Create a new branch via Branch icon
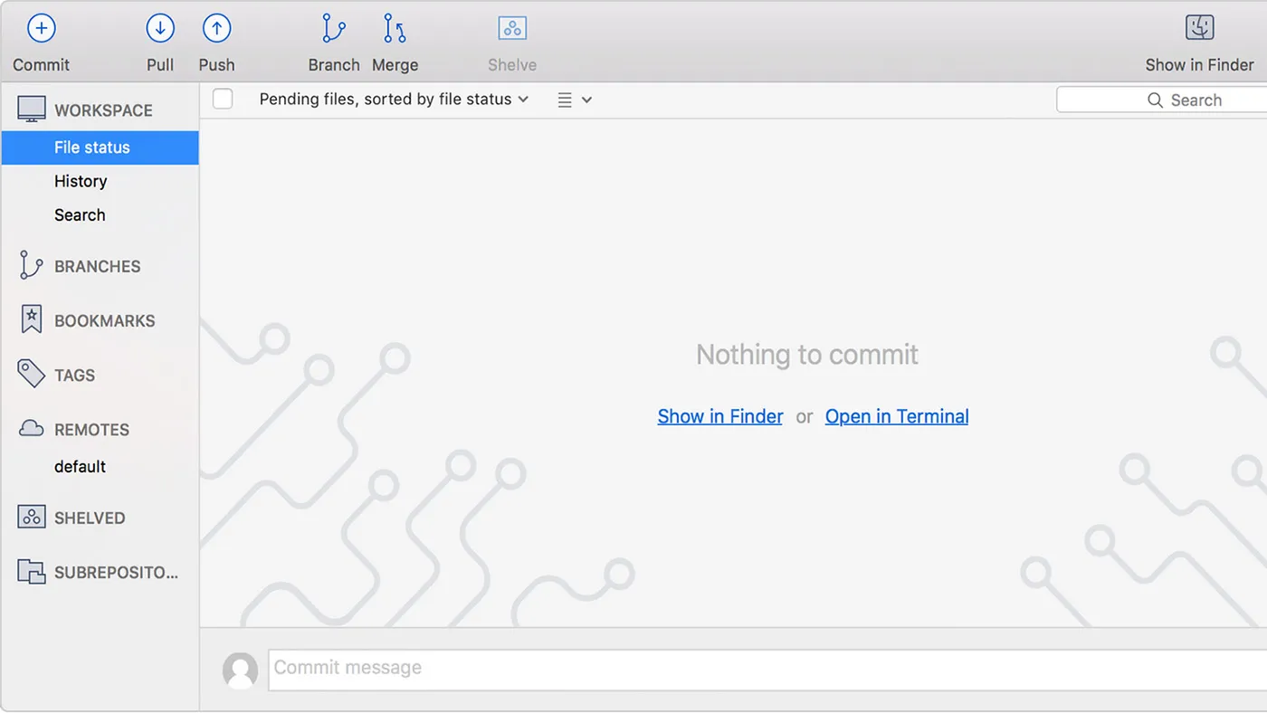 (x=333, y=29)
